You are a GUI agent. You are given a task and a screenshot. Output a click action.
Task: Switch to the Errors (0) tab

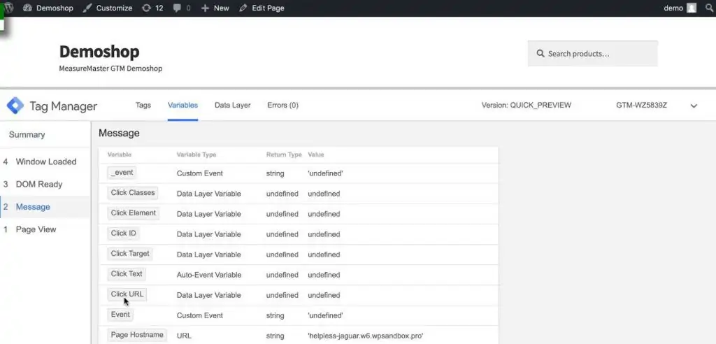282,105
